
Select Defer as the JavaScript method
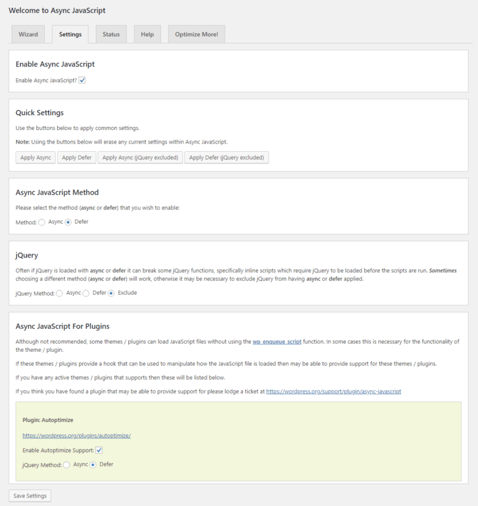click(68, 223)
